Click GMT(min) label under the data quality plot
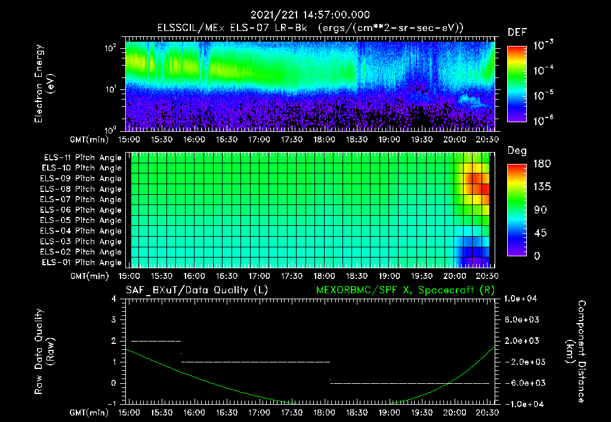611x422 pixels. 90,412
